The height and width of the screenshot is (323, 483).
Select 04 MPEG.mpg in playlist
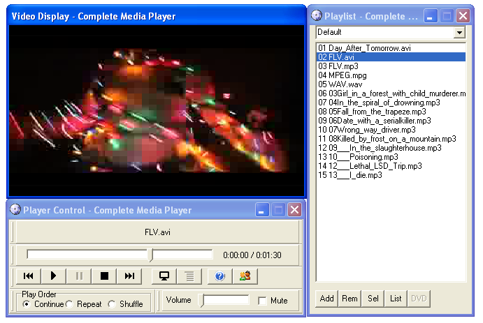pyautogui.click(x=391, y=75)
